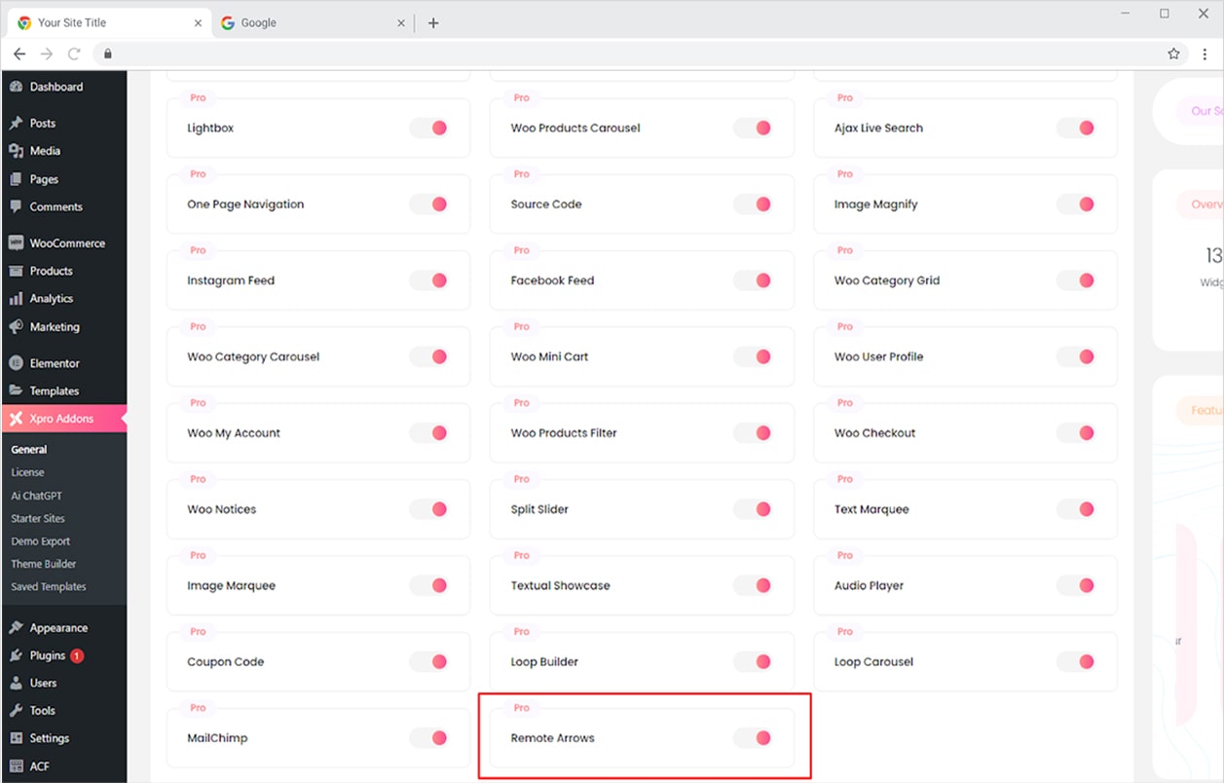1224x783 pixels.
Task: Click the Elementor icon in sidebar
Action: [16, 363]
